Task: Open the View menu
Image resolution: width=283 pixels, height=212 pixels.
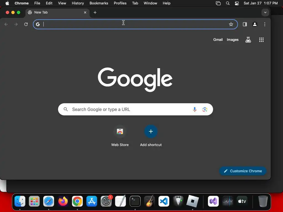Action: [62, 3]
